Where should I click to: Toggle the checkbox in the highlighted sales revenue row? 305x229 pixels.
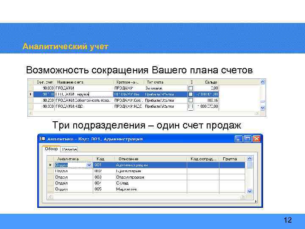[x=191, y=94]
